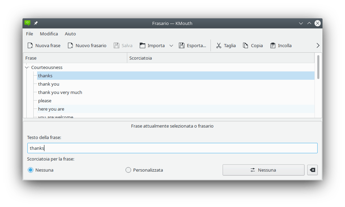Clear the shortcut with the backspace icon
The width and height of the screenshot is (345, 207).
(x=312, y=170)
